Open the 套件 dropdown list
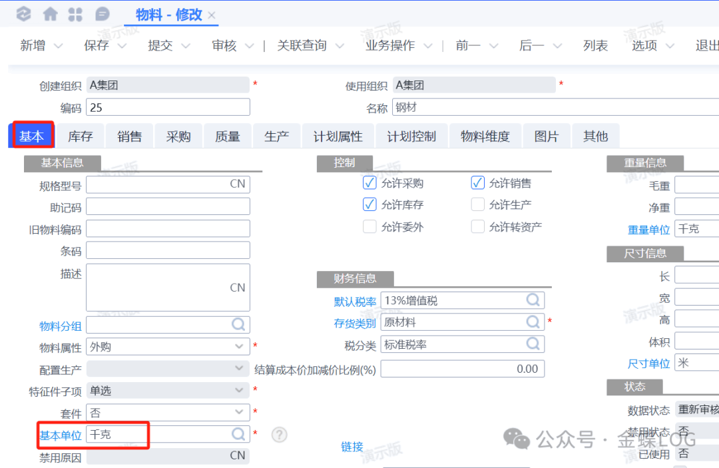 239,413
